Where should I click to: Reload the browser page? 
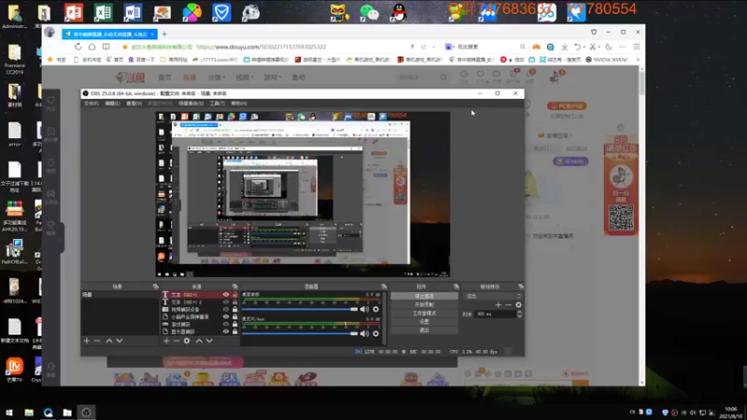click(78, 47)
